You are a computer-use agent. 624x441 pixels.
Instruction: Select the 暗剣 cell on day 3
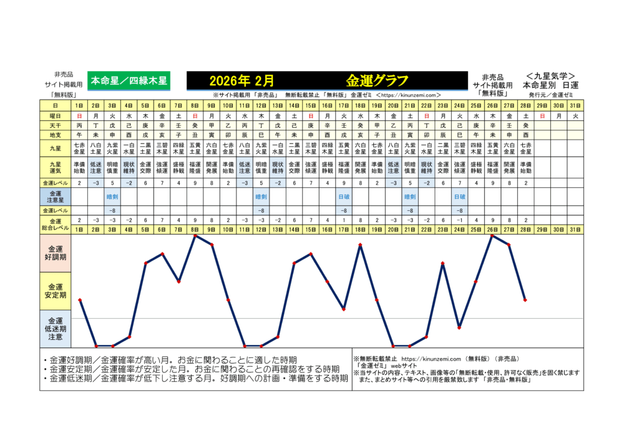click(112, 196)
